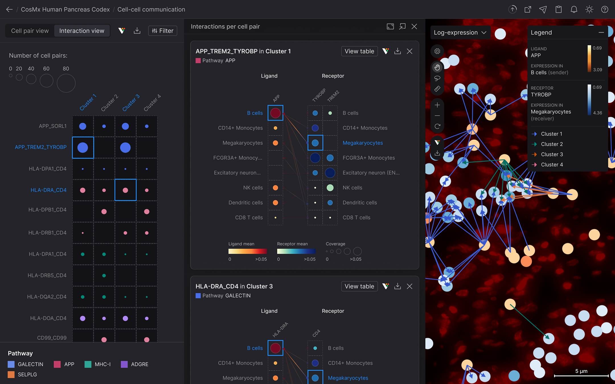
Task: Open the notifications bell
Action: tap(574, 9)
